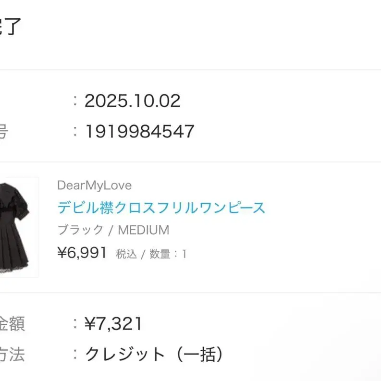Image resolution: width=381 pixels, height=381 pixels.
Task: Open the デビル襟クロスフリルワンピース product link
Action: pos(161,208)
